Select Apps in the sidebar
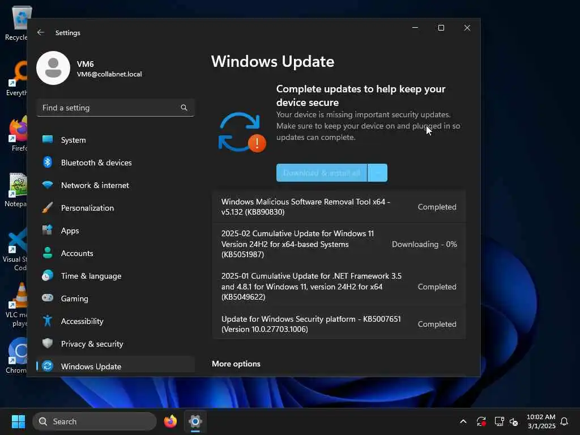Viewport: 580px width, 435px height. [x=116, y=231]
